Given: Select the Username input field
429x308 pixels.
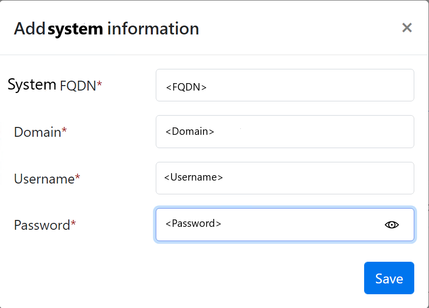Looking at the screenshot, I should [x=285, y=178].
